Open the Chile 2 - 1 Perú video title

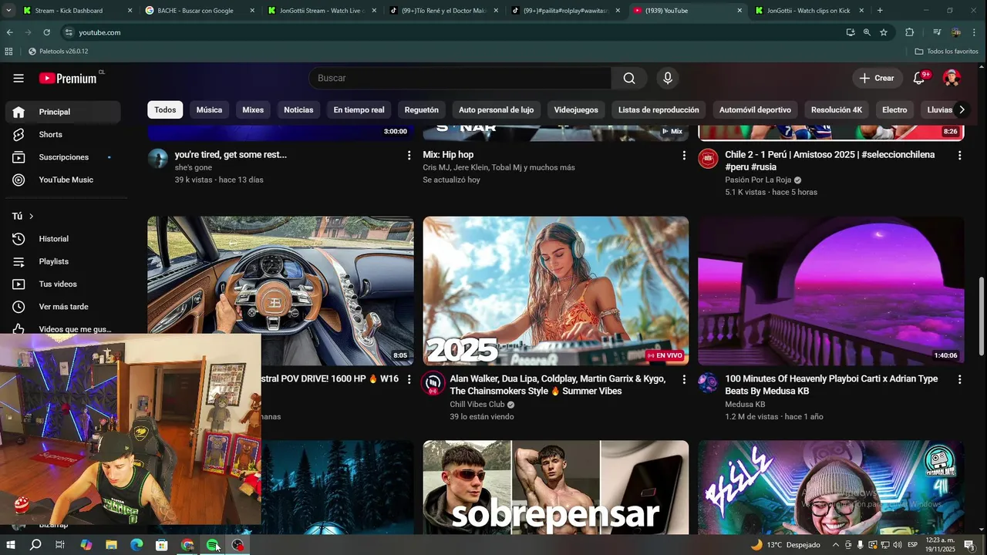click(x=830, y=160)
